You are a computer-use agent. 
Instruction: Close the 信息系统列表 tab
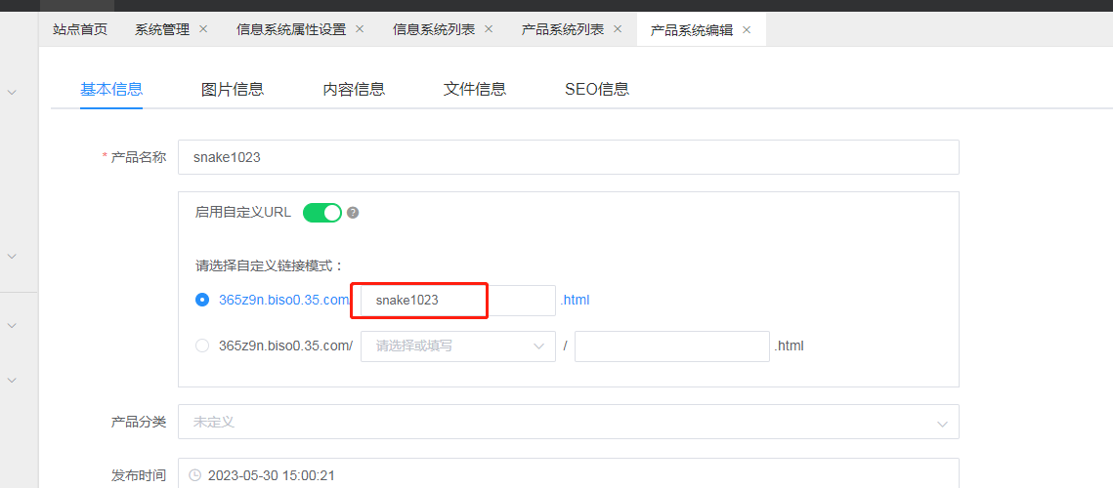pyautogui.click(x=489, y=29)
